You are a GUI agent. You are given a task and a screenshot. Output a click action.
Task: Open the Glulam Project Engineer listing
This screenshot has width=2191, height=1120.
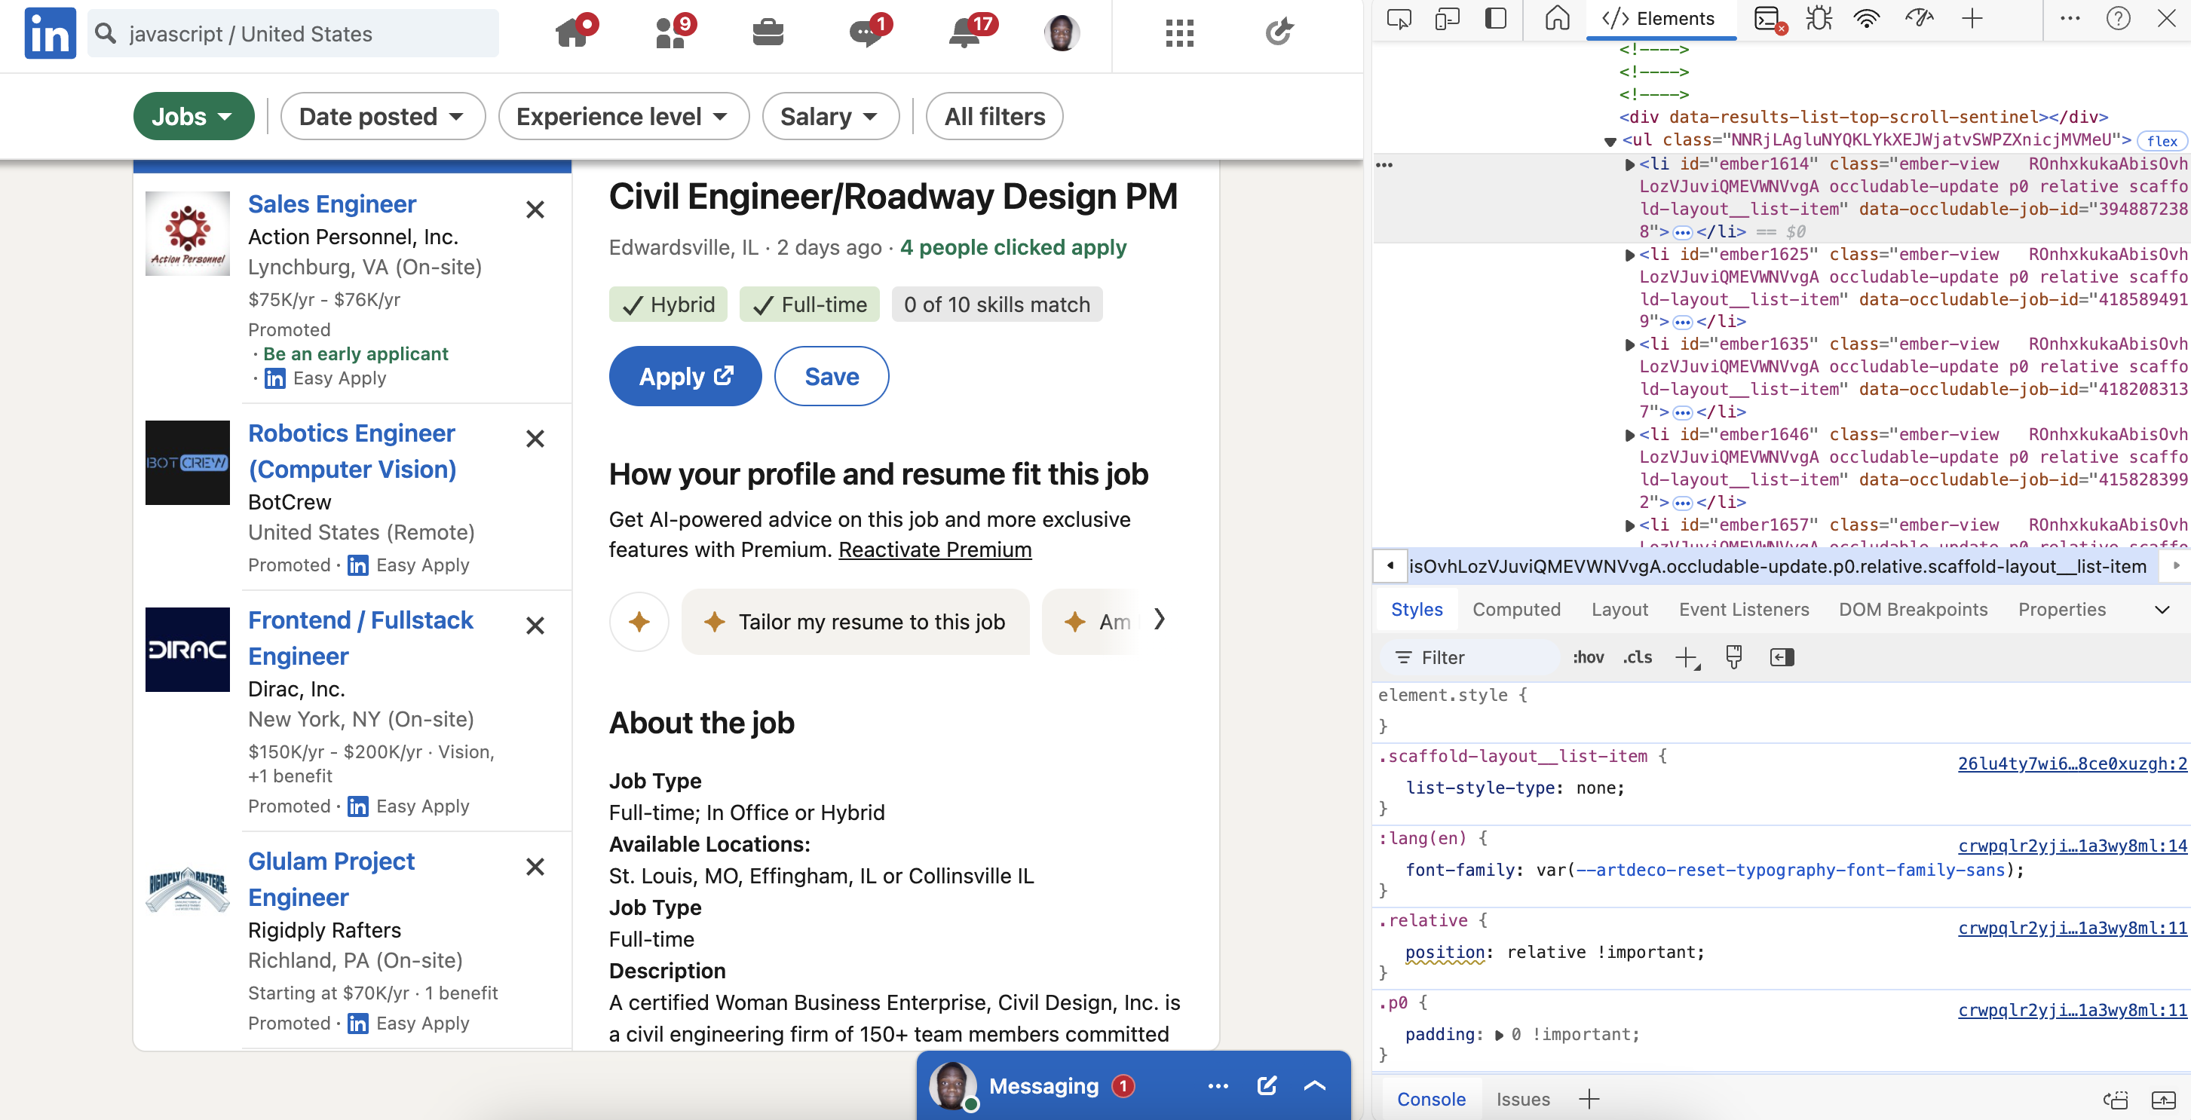(x=331, y=880)
